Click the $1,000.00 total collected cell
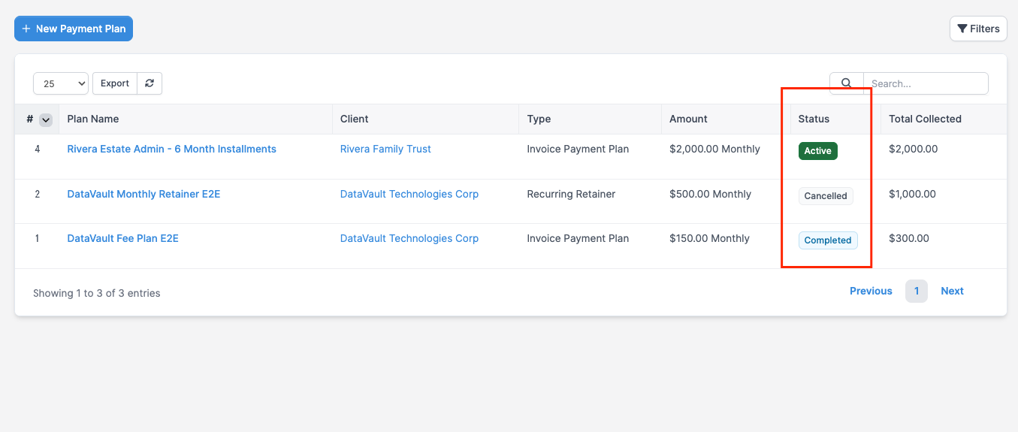Screen dimensions: 1018x432 click(912, 194)
